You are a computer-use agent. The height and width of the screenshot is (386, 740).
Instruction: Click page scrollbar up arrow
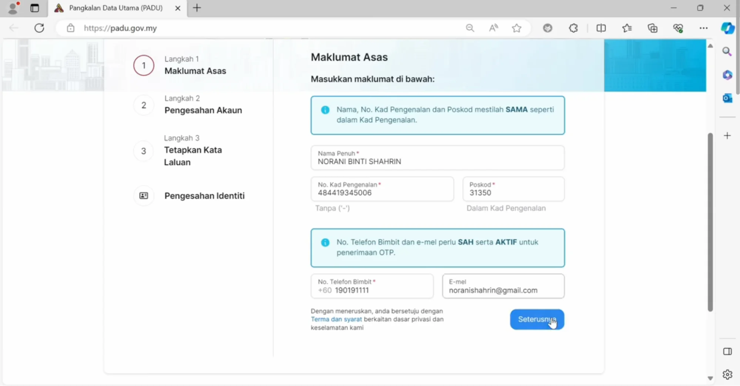[710, 46]
